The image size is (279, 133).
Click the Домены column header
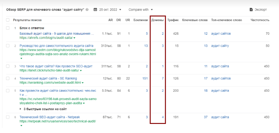[157, 20]
